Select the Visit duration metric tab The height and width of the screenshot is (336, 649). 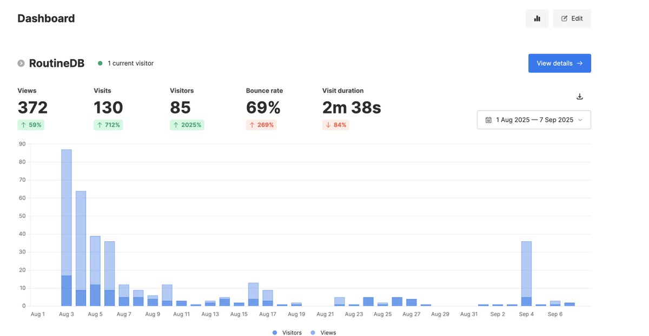pos(352,107)
